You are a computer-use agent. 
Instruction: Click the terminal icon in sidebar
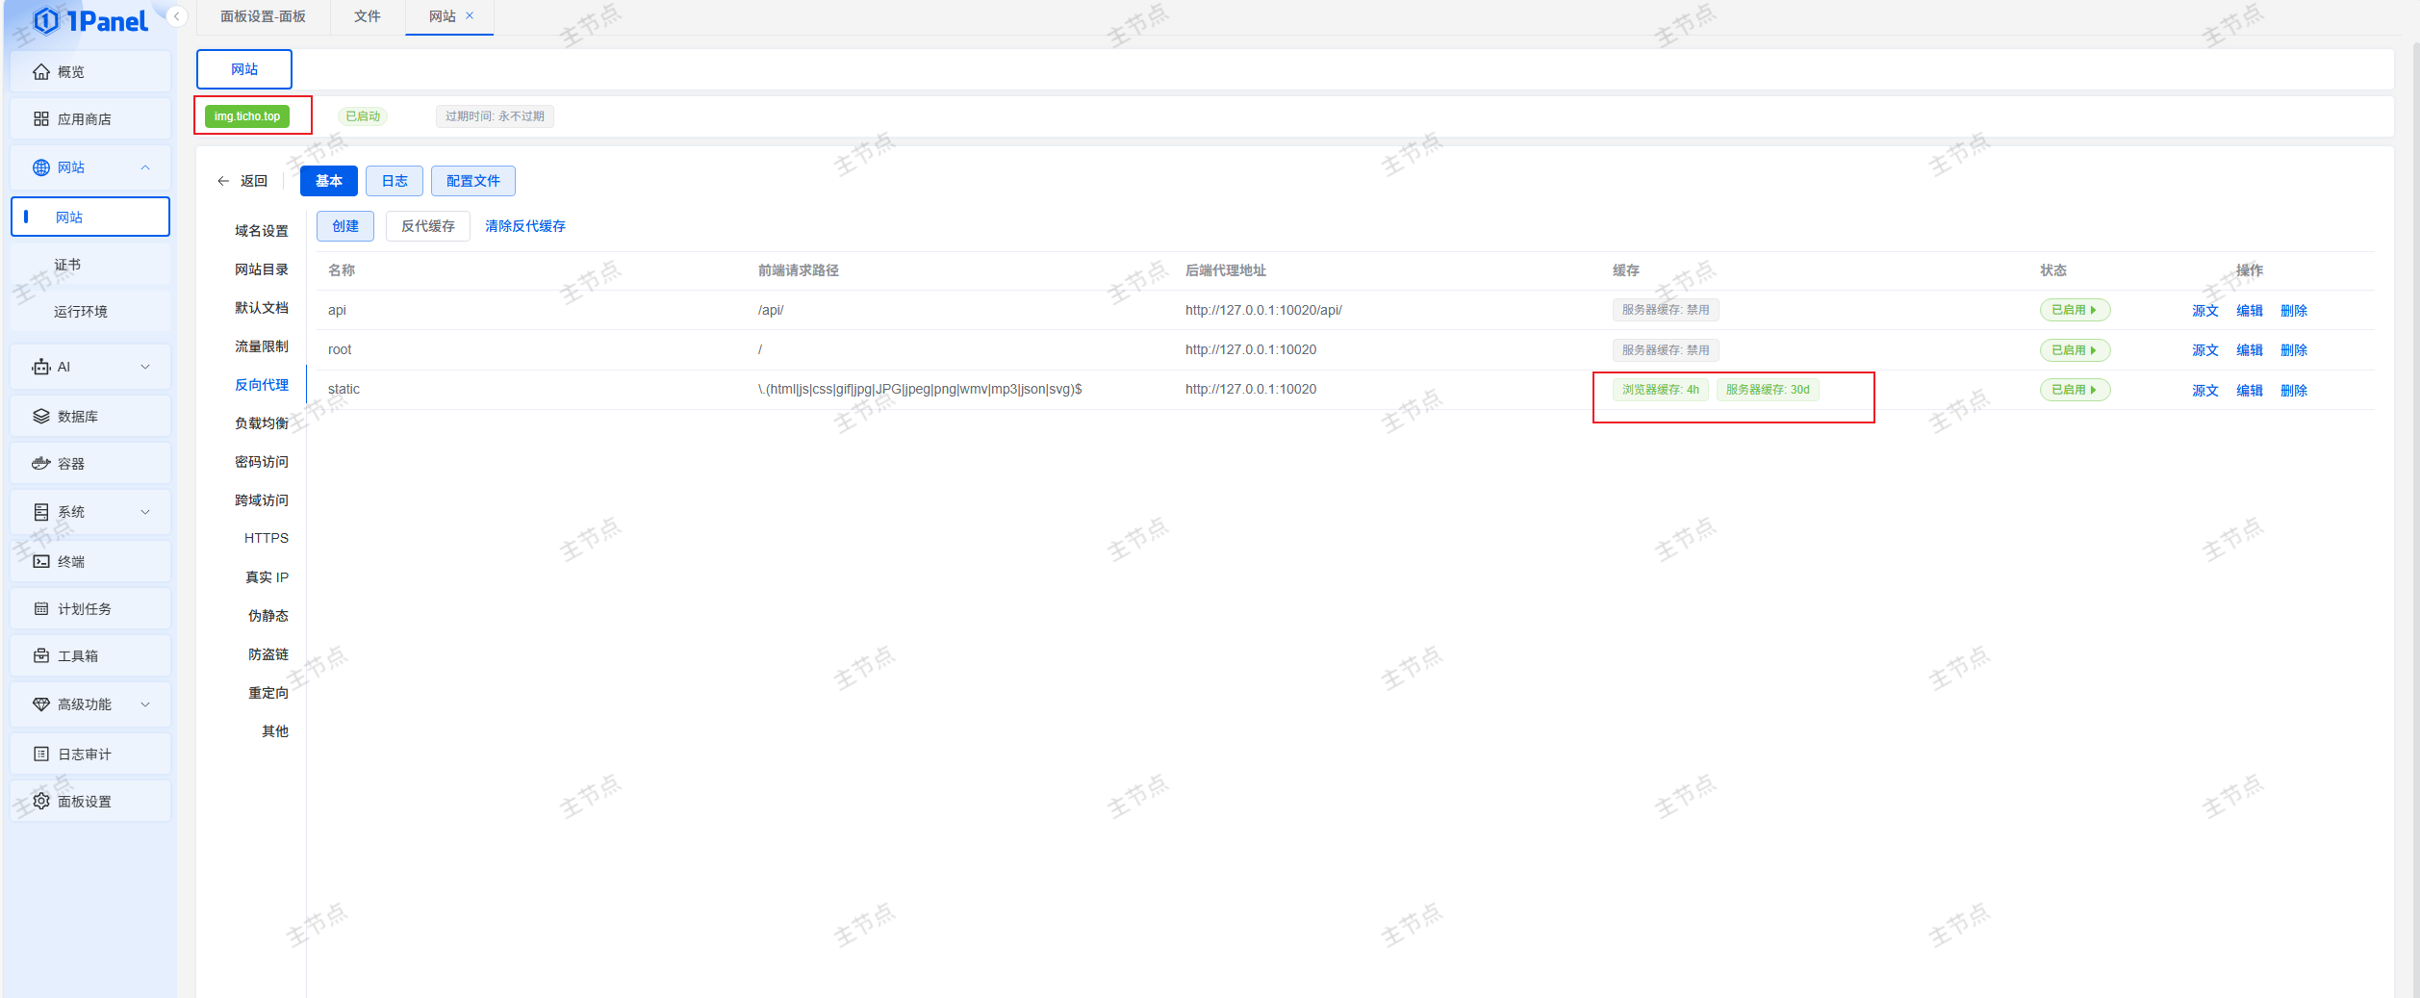pos(41,562)
